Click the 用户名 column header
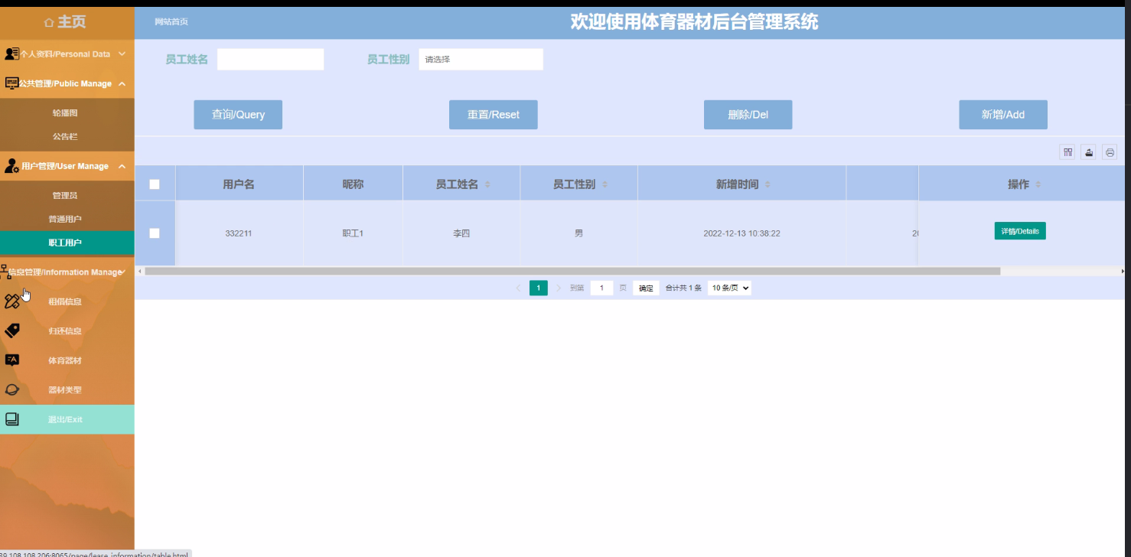 [239, 184]
